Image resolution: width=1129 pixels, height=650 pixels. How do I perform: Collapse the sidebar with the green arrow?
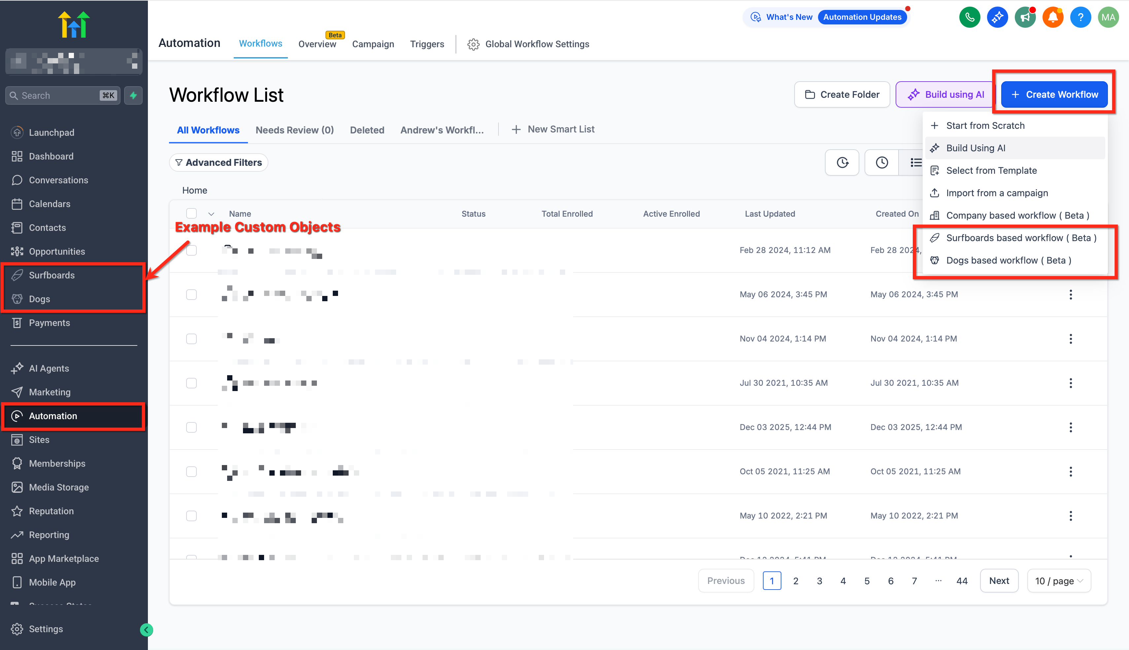[146, 630]
